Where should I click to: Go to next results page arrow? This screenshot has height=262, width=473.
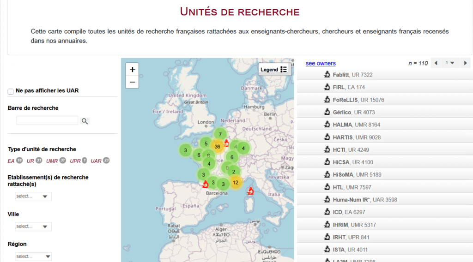point(466,63)
